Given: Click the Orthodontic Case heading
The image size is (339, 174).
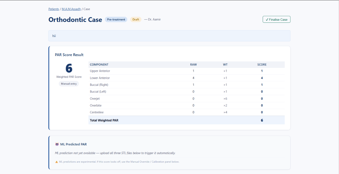Looking at the screenshot, I should [x=75, y=20].
